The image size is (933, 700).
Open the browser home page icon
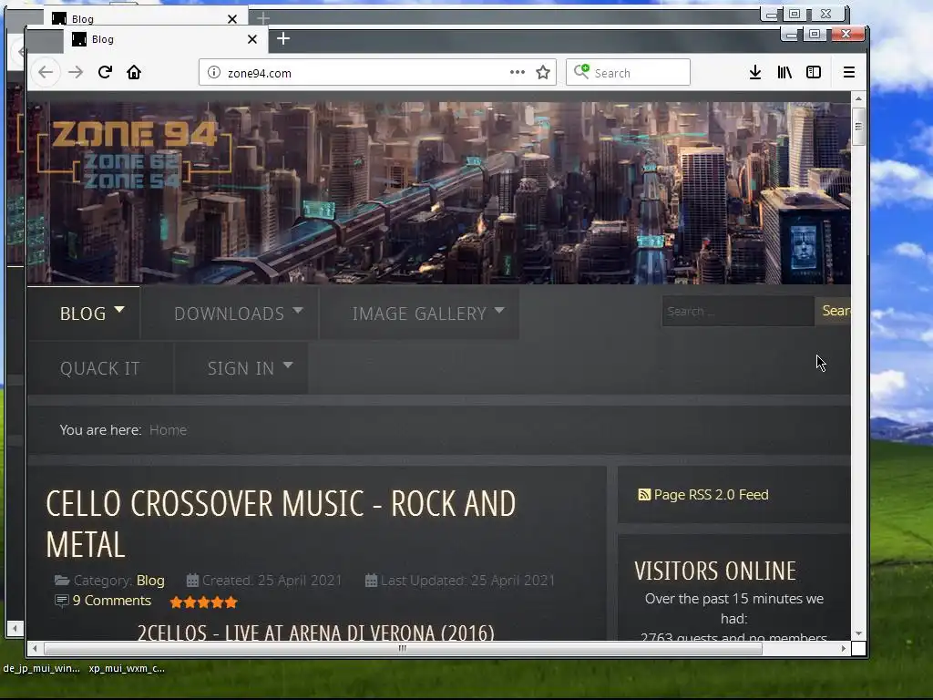pyautogui.click(x=134, y=72)
